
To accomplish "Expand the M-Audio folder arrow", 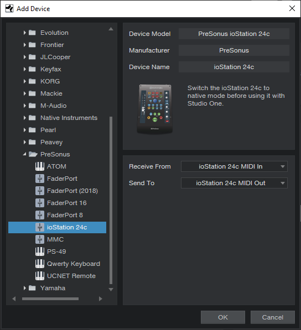I will point(25,106).
